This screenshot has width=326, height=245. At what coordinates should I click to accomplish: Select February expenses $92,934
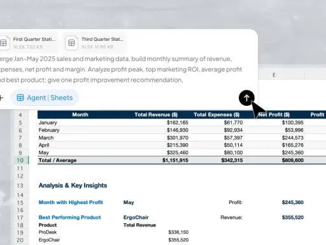tap(233, 130)
